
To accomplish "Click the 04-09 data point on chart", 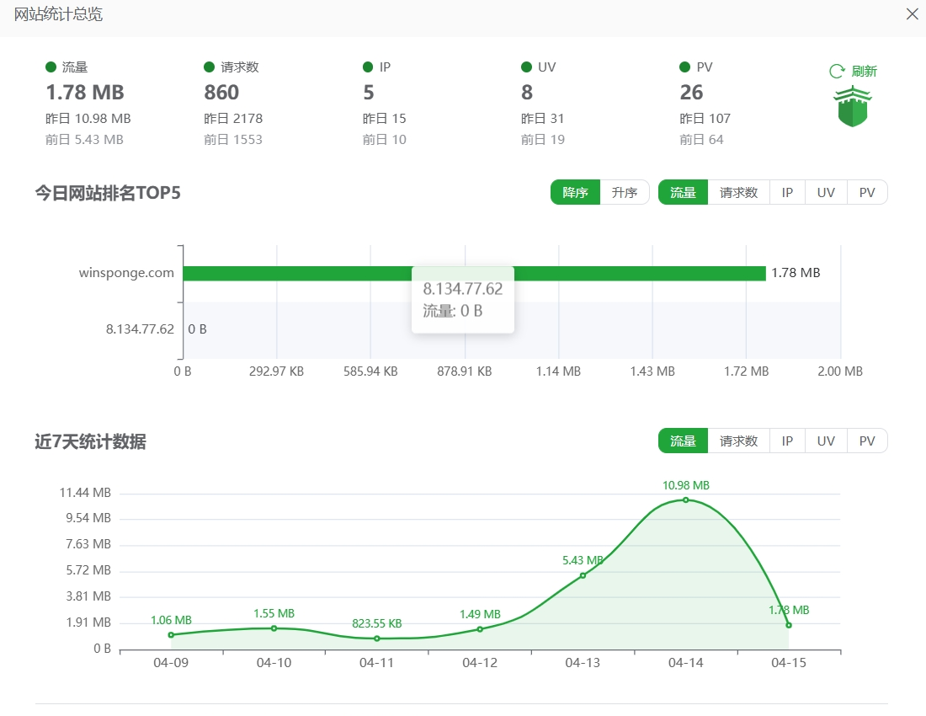I will 171,635.
